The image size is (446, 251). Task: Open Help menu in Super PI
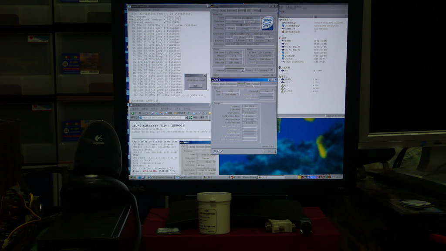tap(156, 10)
